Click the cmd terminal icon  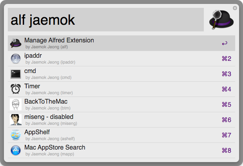pos(16,74)
